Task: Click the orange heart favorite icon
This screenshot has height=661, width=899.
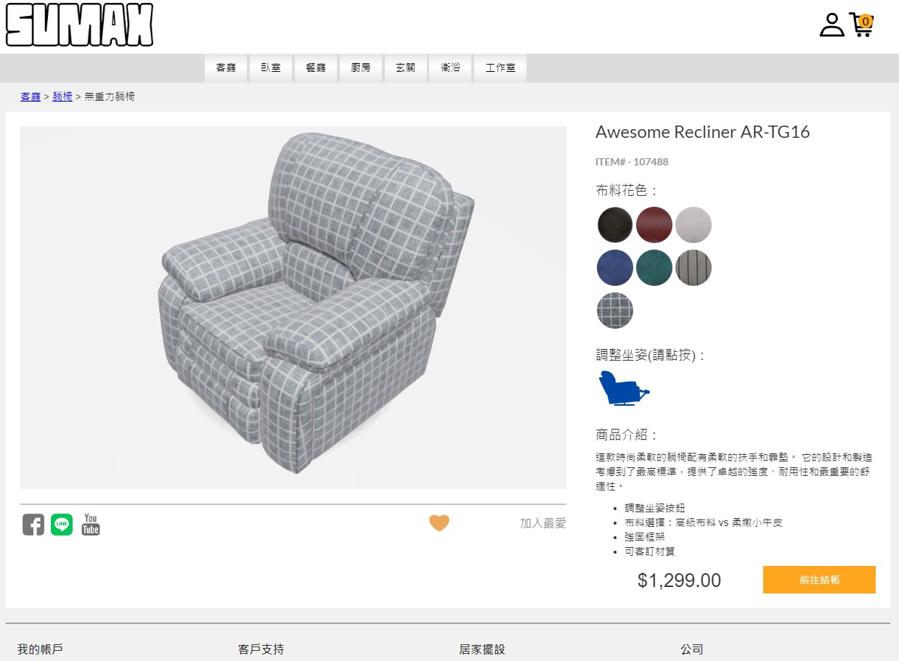Action: [x=439, y=522]
